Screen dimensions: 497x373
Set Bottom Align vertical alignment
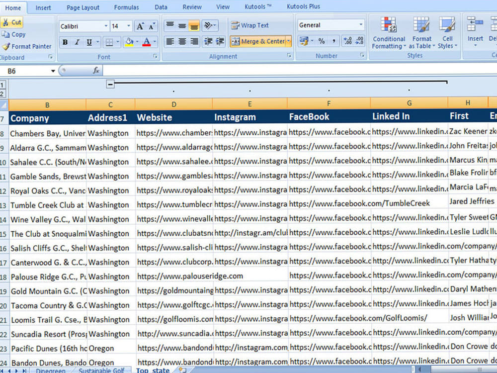(194, 25)
